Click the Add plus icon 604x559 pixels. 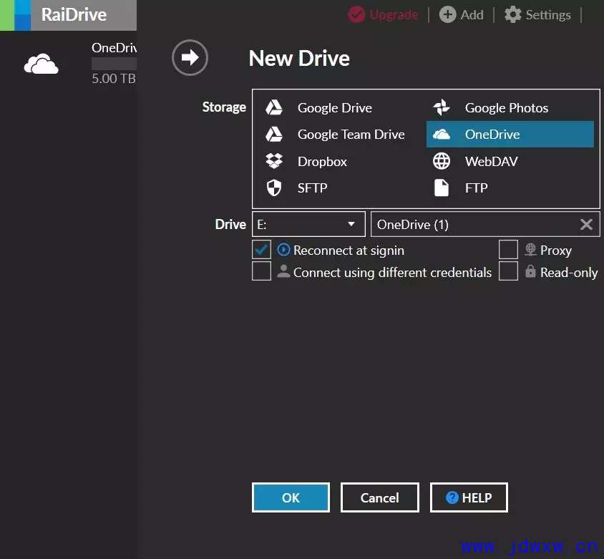pyautogui.click(x=447, y=14)
